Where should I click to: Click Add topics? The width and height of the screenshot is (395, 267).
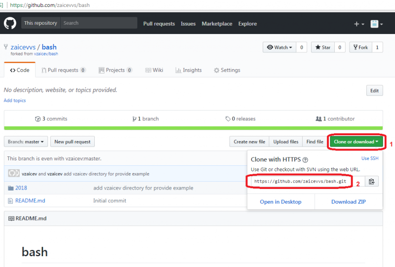[x=15, y=100]
